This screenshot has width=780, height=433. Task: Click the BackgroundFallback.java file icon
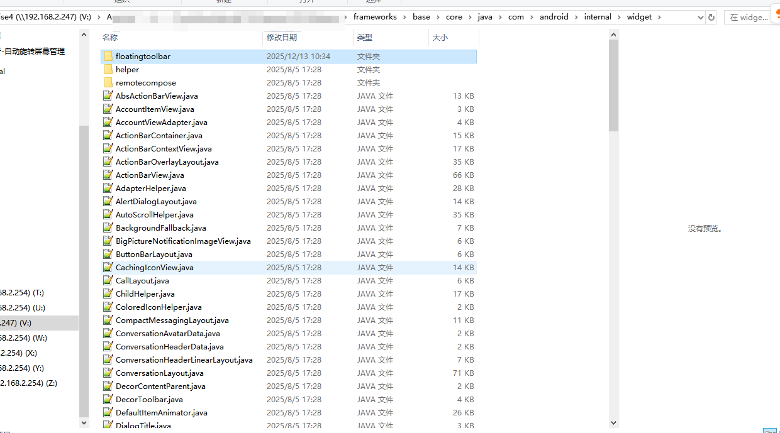point(108,228)
